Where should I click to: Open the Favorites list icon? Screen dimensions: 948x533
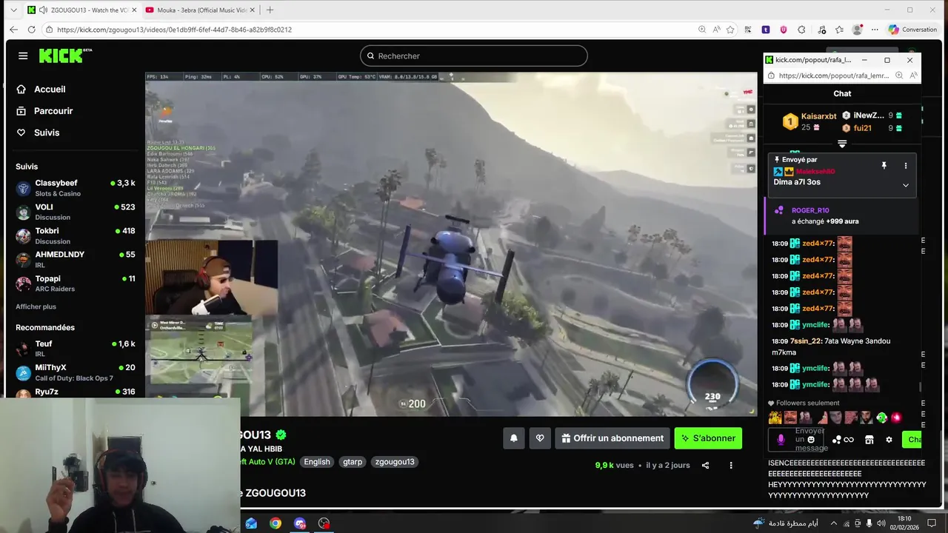(839, 30)
